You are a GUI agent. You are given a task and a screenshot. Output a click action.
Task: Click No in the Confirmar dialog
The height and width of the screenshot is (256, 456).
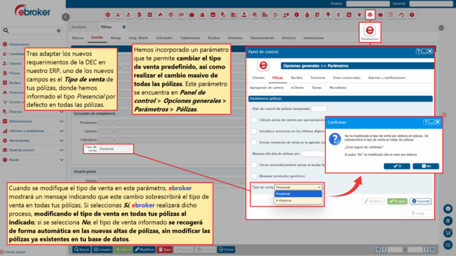426,166
